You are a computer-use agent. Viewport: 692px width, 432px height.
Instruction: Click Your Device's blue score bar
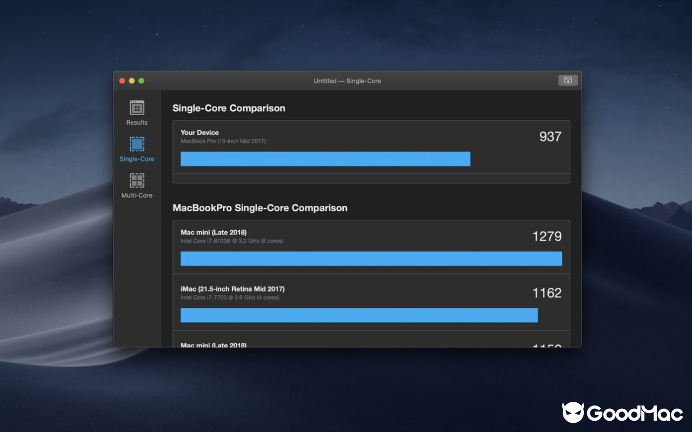(x=324, y=158)
